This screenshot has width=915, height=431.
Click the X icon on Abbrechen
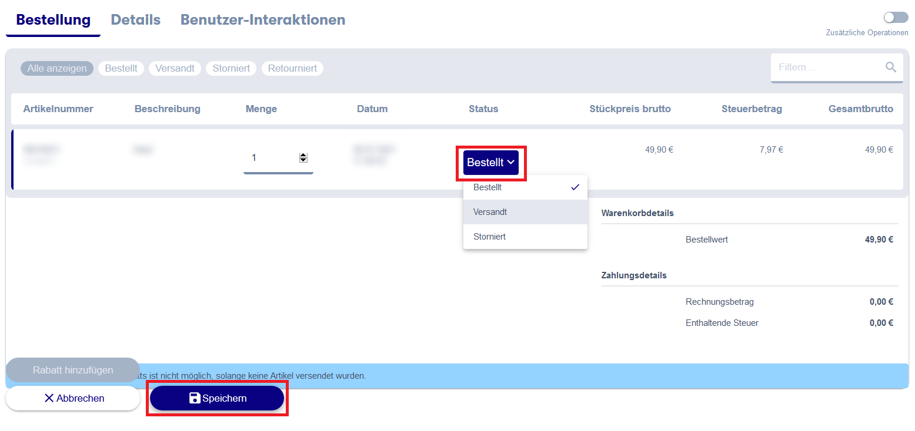[49, 398]
